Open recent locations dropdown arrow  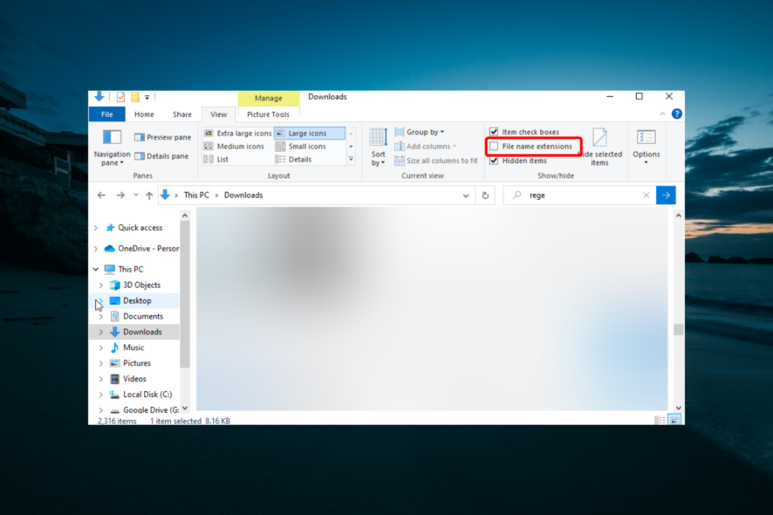(x=135, y=196)
